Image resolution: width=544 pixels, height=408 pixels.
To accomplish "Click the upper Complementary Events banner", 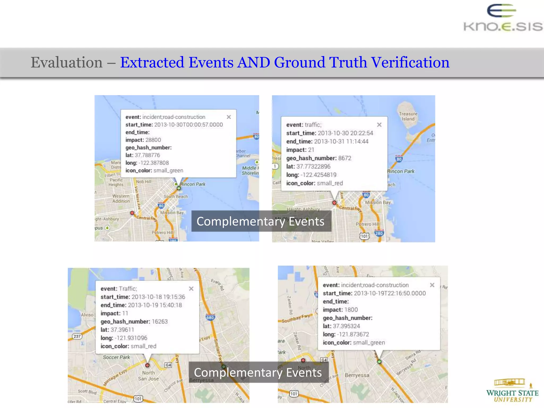I will point(261,221).
